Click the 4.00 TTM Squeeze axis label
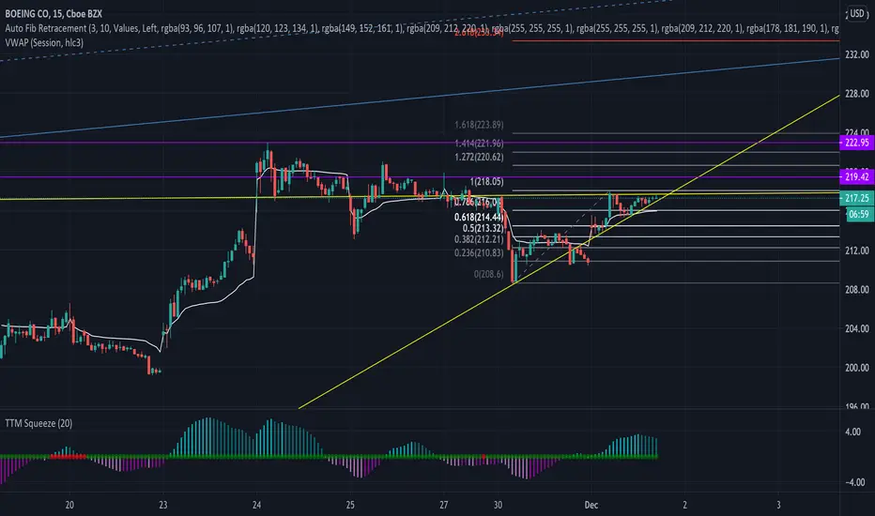This screenshot has width=875, height=516. coord(852,432)
